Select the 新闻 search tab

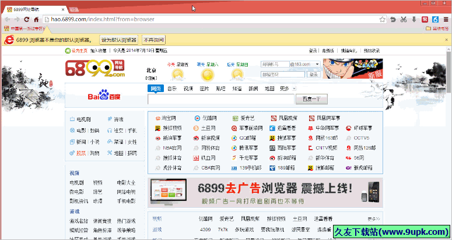click(253, 89)
